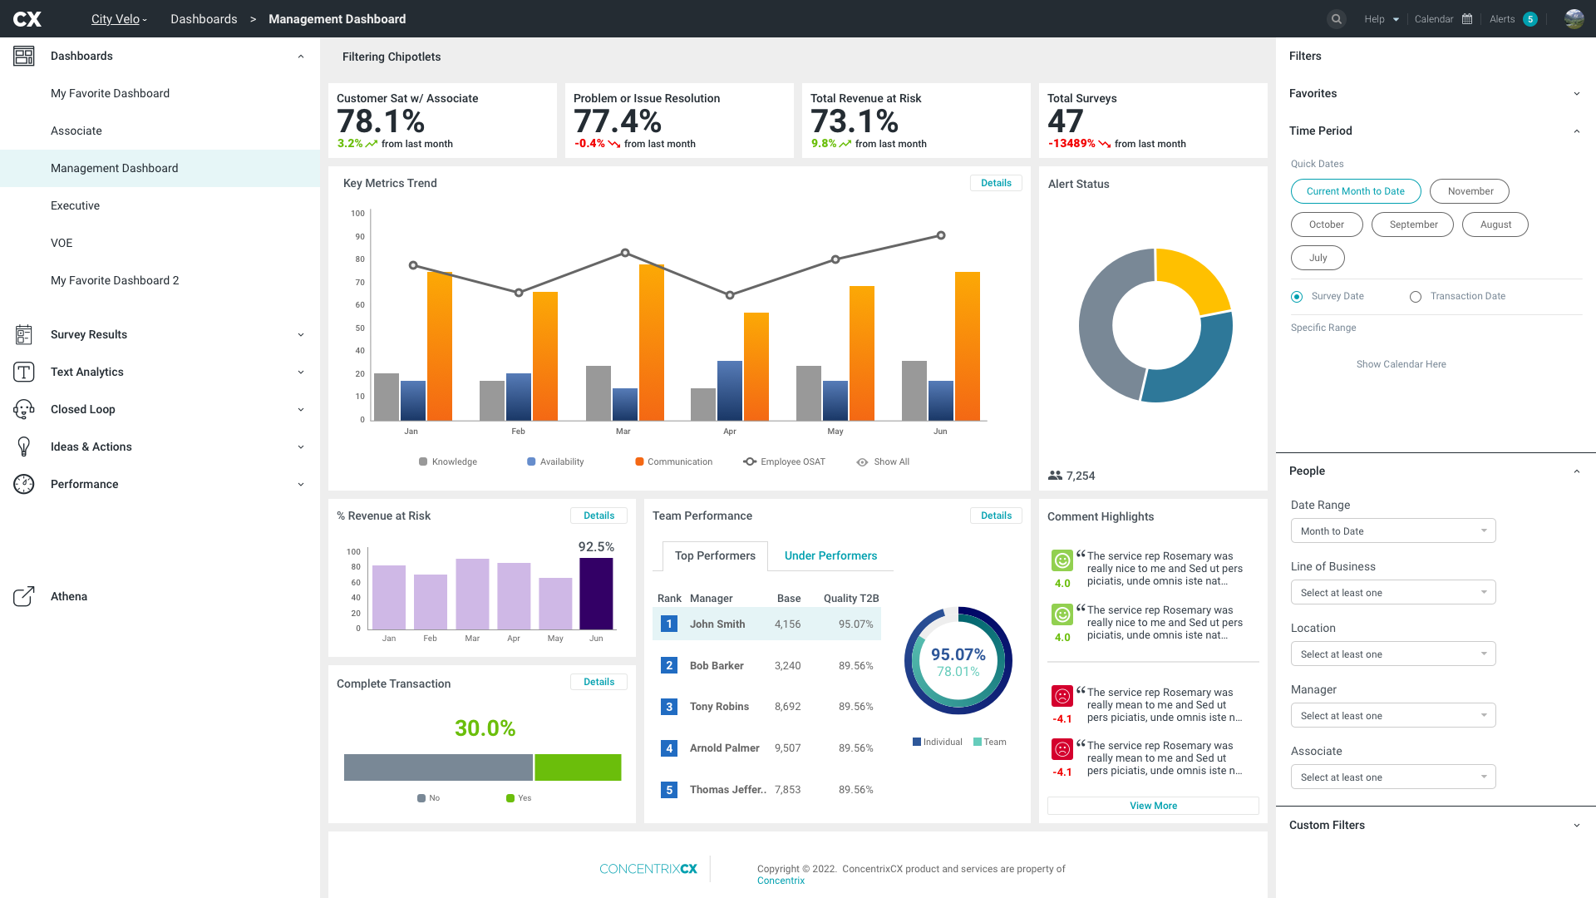Screen dimensions: 1596x898
Task: Click the search magnifier icon in header
Action: (x=1336, y=19)
